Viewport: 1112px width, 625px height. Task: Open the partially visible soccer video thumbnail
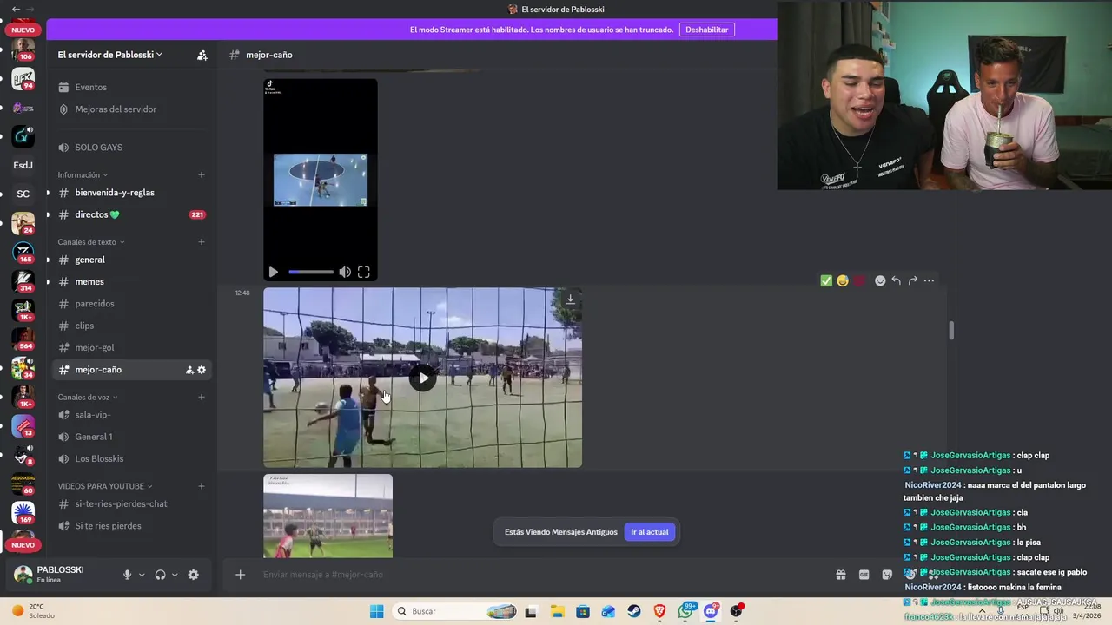pos(328,516)
